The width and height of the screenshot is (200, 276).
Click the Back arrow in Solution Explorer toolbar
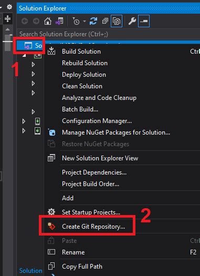click(x=25, y=22)
